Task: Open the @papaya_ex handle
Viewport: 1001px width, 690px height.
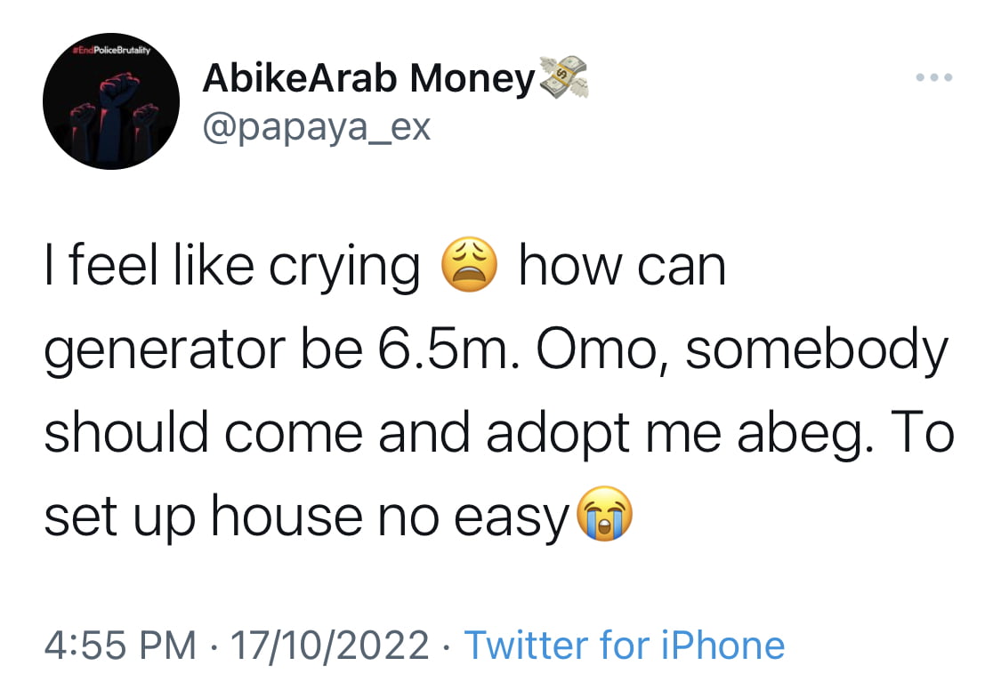Action: pyautogui.click(x=317, y=128)
